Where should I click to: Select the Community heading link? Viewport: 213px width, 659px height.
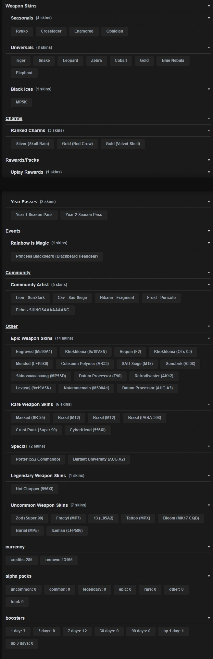18,273
